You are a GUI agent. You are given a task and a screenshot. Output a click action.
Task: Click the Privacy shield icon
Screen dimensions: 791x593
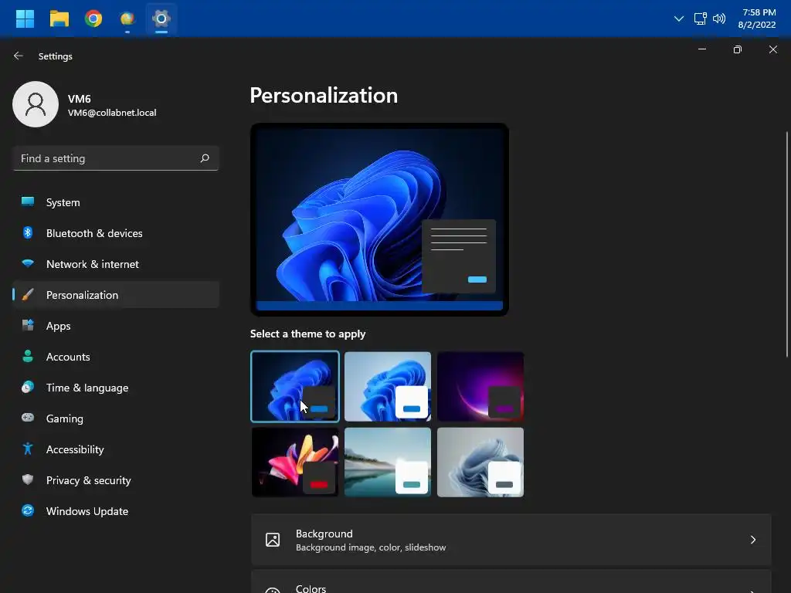28,479
